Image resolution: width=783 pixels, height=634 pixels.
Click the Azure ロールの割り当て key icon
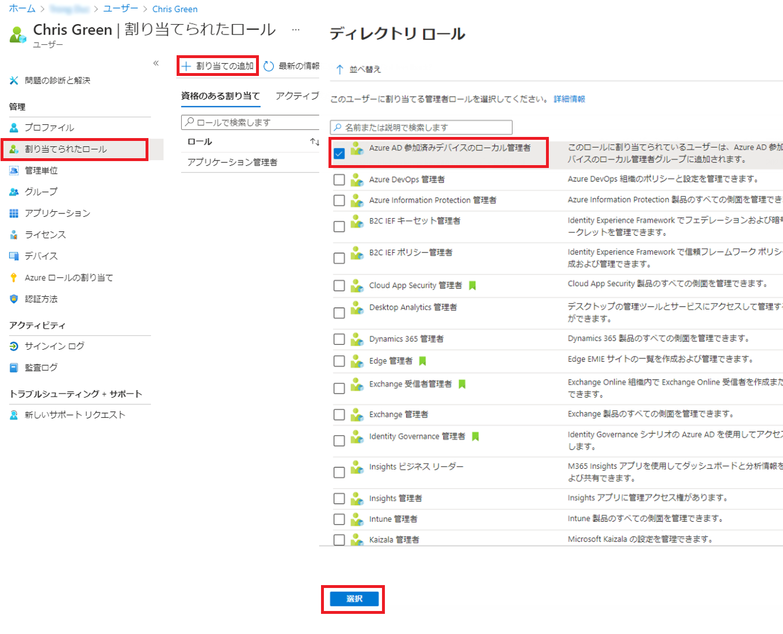point(14,277)
